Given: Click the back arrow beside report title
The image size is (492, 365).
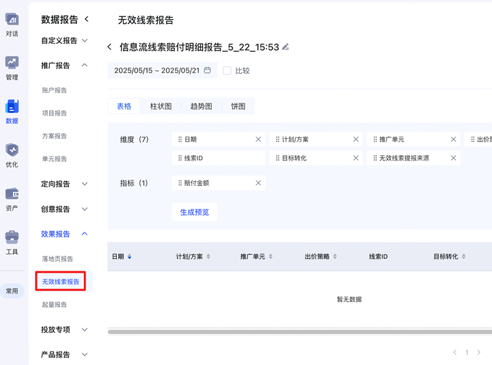Looking at the screenshot, I should [110, 47].
